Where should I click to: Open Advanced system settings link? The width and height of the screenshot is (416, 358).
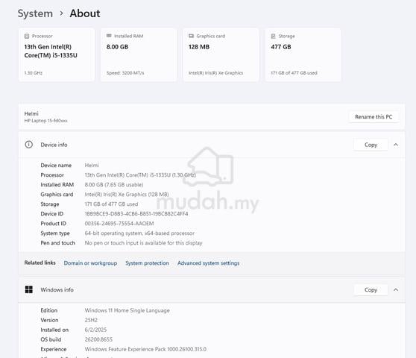coord(208,263)
